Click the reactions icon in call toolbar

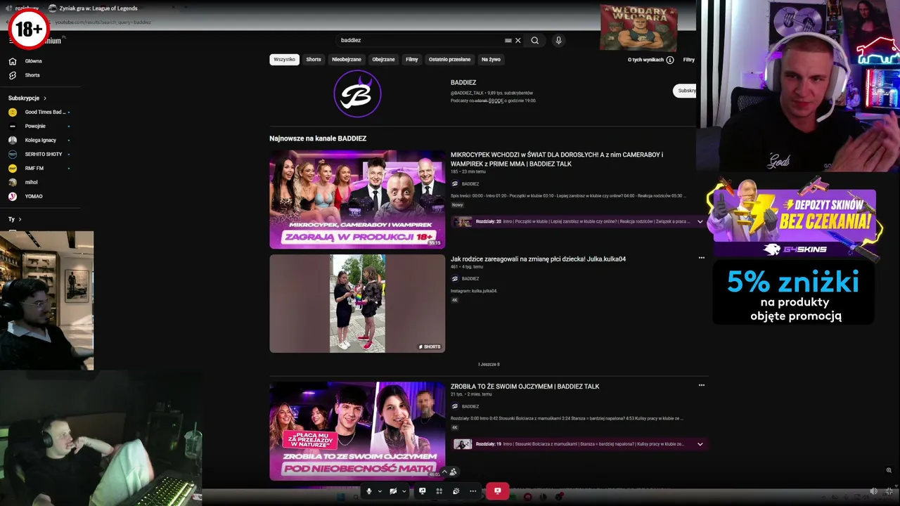(456, 491)
